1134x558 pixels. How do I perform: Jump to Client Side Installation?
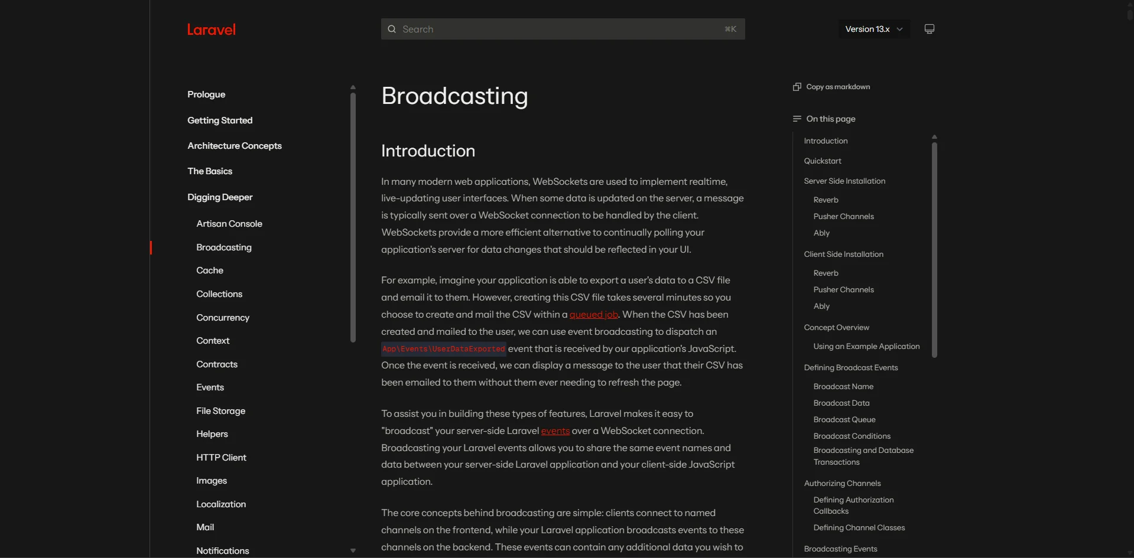tap(843, 254)
